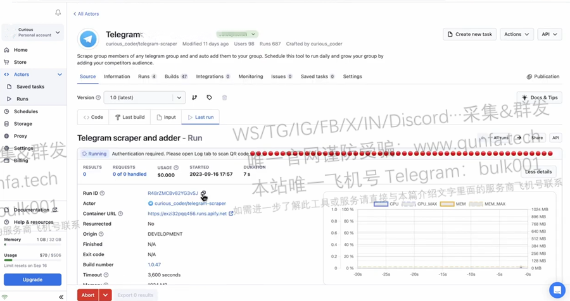Click the results count 0 link

85,175
